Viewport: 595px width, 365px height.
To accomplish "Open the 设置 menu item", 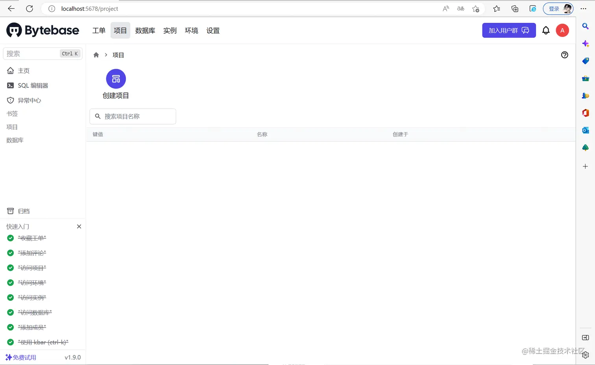I will 213,30.
